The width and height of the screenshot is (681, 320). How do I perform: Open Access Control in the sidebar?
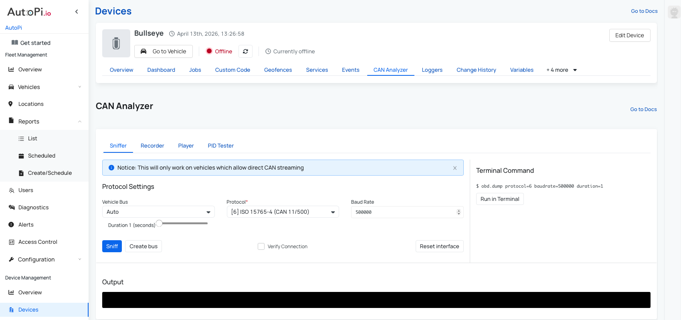coord(38,242)
